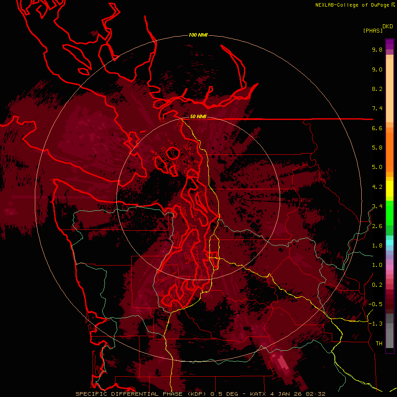Screen dimensions: 397x397
Task: Click the NEXLAB-College of DuPage watermark text
Action: point(353,5)
